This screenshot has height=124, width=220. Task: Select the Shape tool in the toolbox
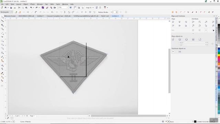[x=2, y=21]
